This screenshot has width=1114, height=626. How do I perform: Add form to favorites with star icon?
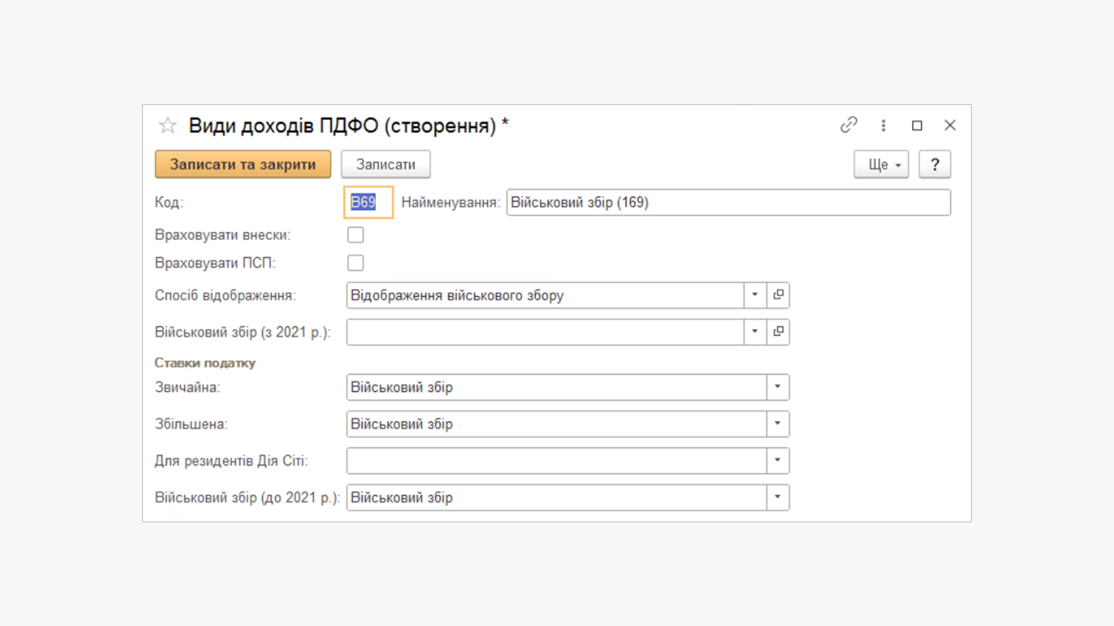point(168,125)
